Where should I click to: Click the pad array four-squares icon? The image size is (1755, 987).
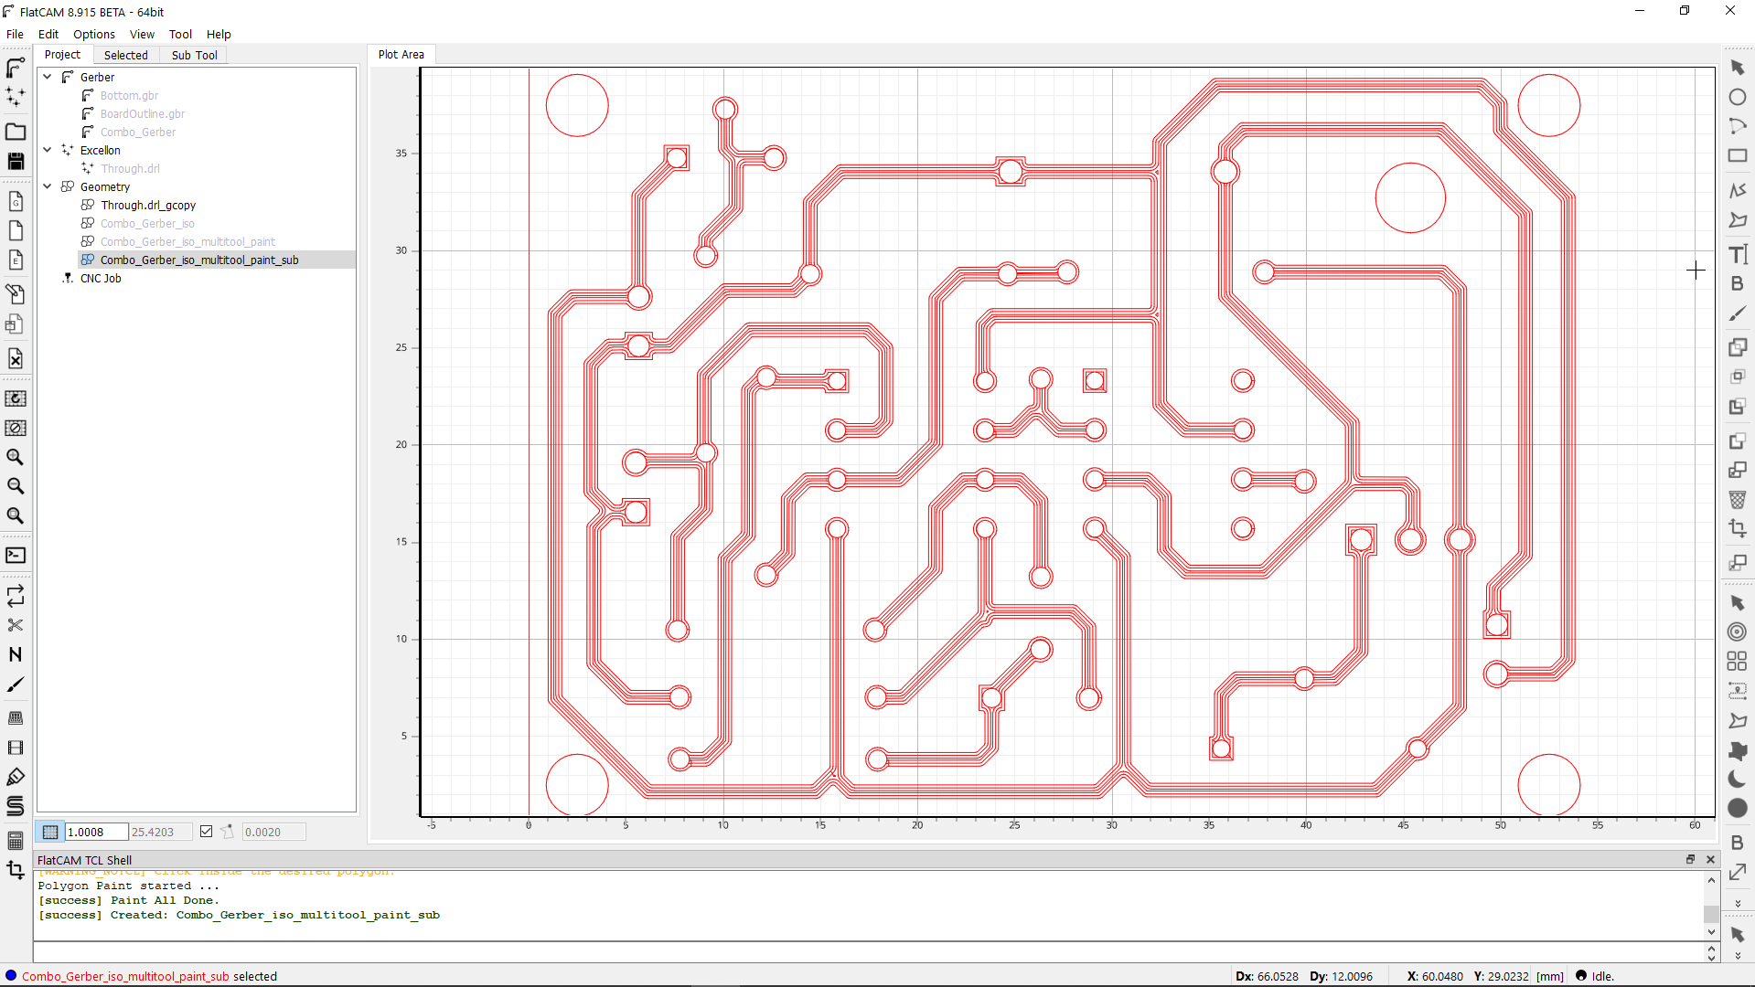click(x=1738, y=661)
